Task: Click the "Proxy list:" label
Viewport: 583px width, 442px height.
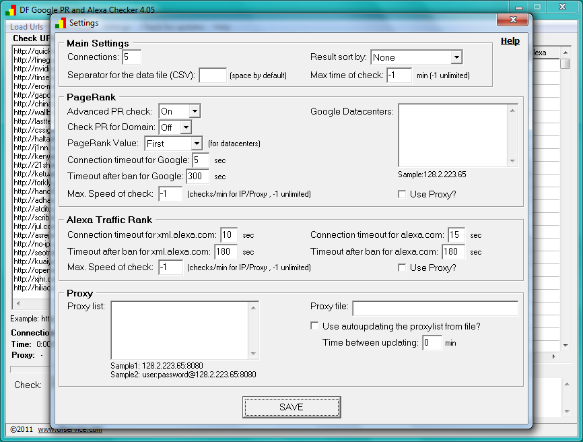Action: [x=86, y=306]
